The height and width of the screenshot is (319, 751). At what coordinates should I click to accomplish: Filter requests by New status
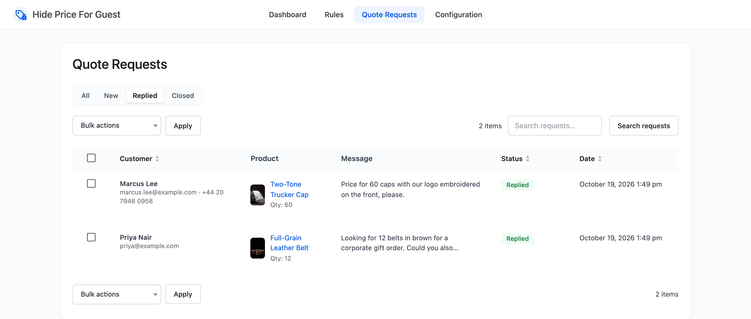tap(111, 96)
